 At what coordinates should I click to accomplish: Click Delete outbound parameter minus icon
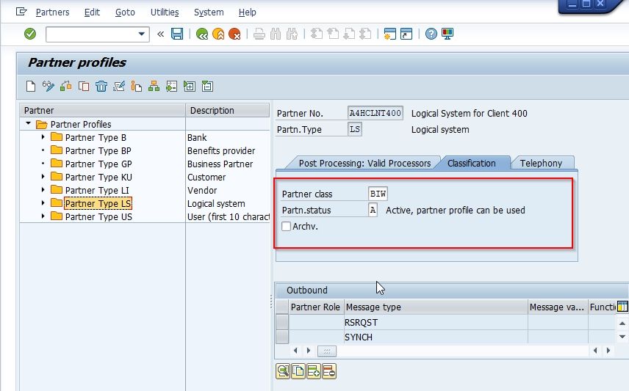click(x=329, y=371)
